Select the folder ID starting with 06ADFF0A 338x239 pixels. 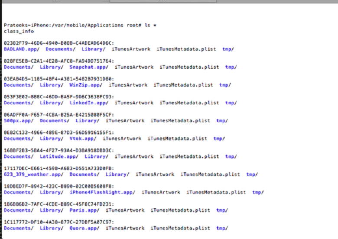(59, 115)
